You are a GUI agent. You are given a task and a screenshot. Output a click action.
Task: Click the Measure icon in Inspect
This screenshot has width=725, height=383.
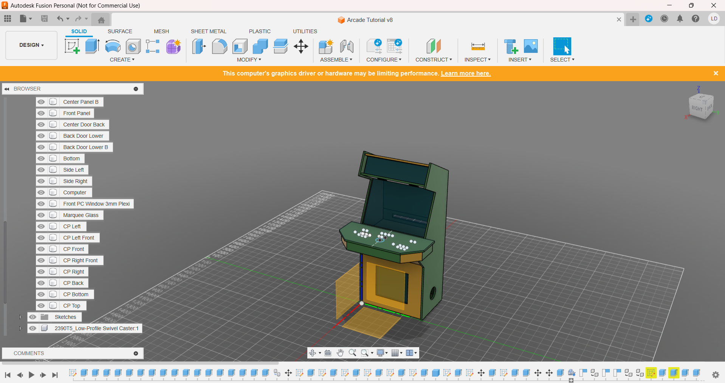click(x=478, y=46)
